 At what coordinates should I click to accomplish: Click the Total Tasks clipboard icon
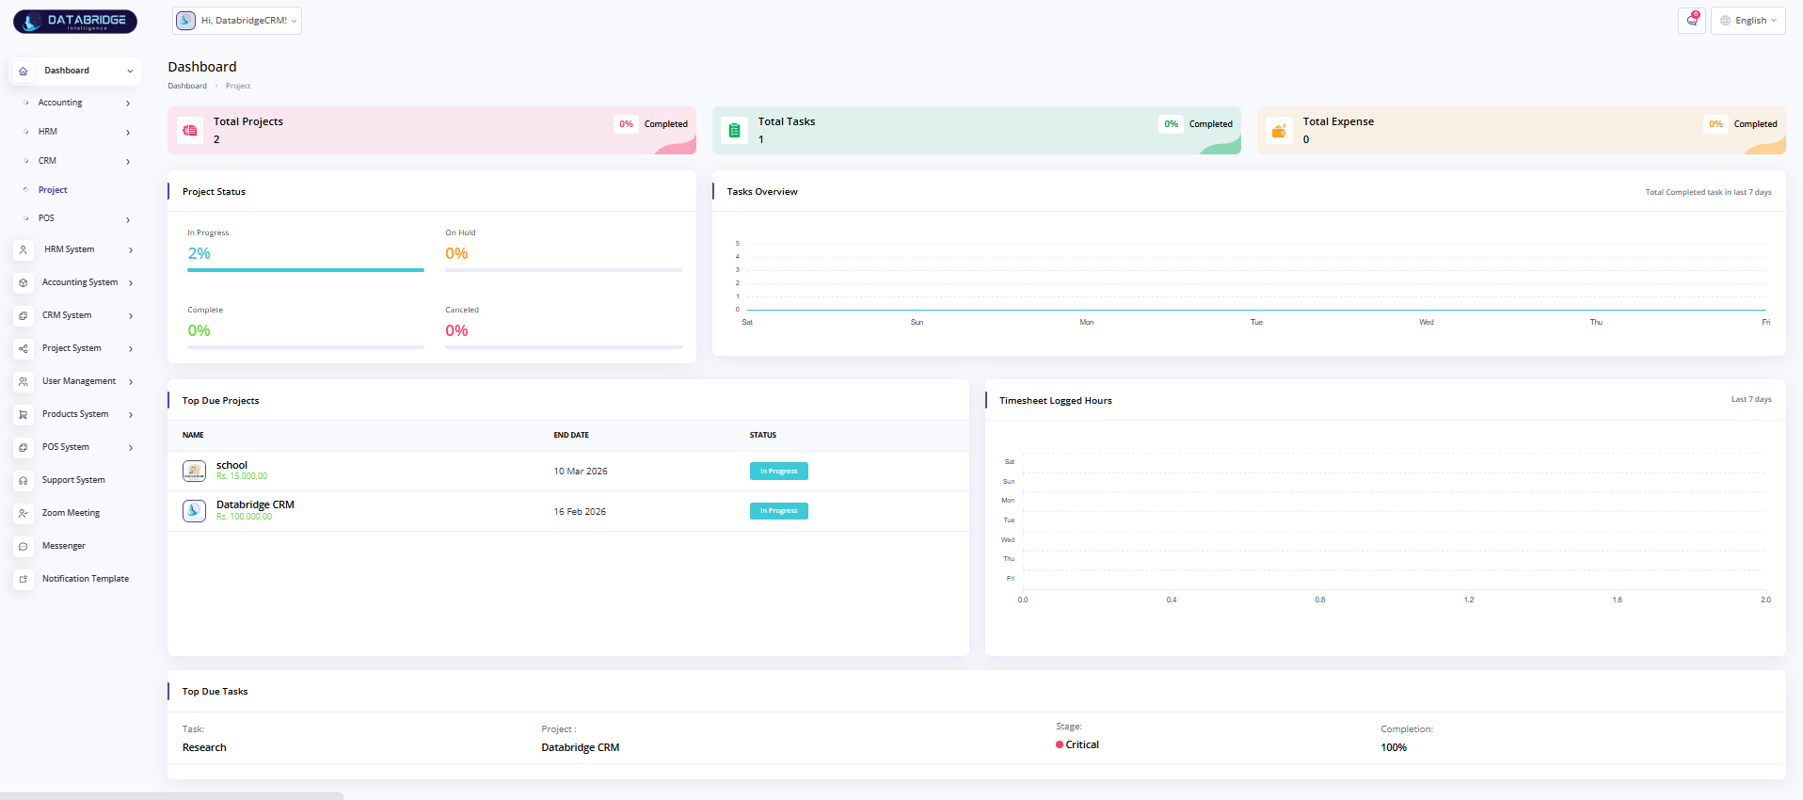point(735,131)
